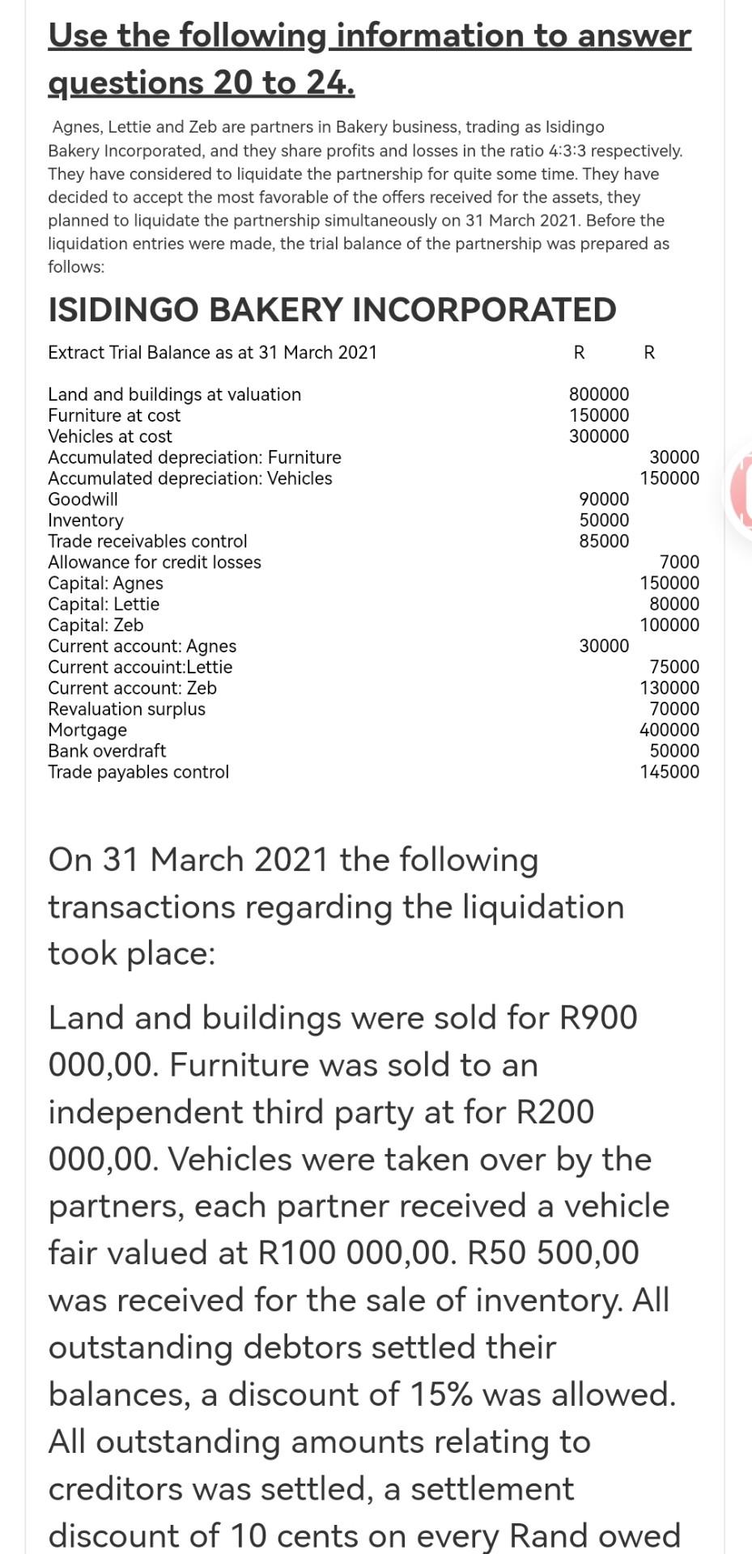Click the 'Trade payables control' label
Image resolution: width=752 pixels, height=1554 pixels.
tap(138, 772)
